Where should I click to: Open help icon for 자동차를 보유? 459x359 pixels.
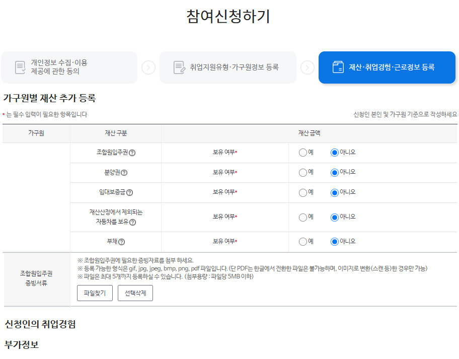(x=132, y=222)
